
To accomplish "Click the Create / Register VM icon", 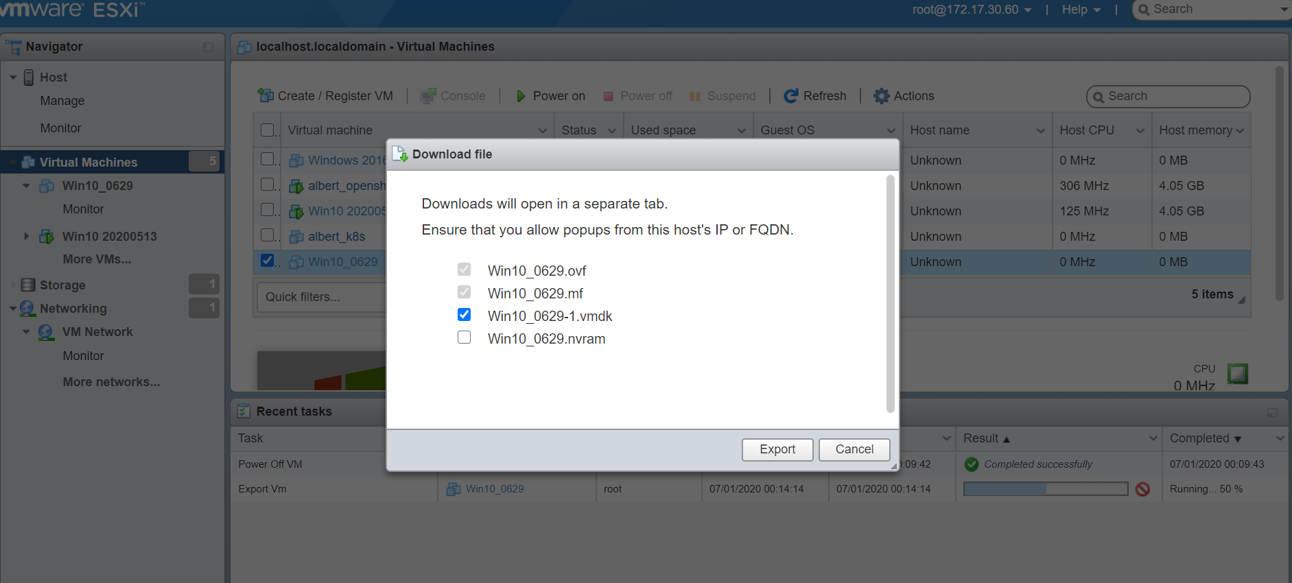I will point(266,95).
